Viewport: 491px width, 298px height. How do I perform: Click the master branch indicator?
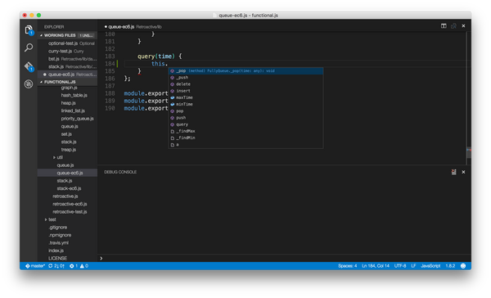point(35,266)
